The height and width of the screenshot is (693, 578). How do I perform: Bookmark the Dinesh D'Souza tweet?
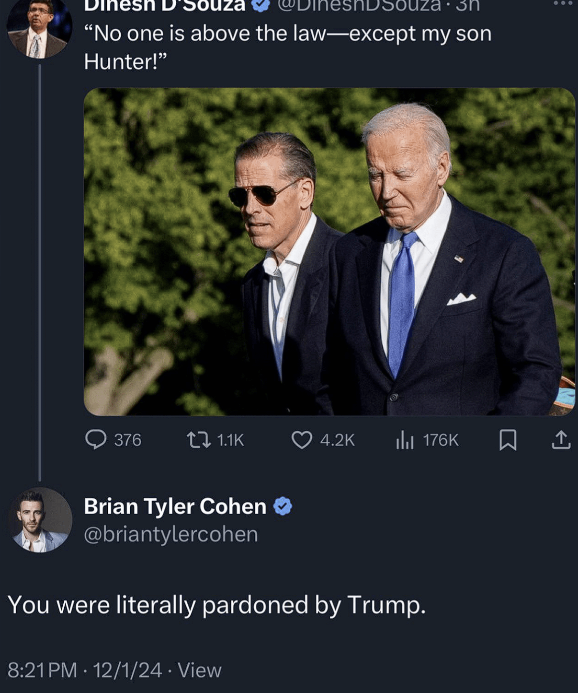coord(508,440)
